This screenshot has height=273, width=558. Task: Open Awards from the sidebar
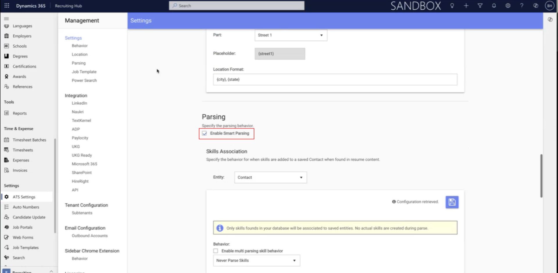[19, 77]
